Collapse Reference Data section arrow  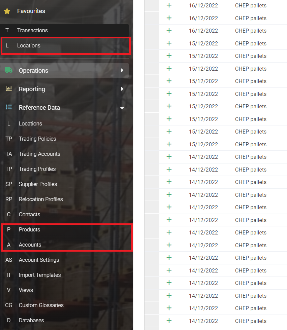pos(122,108)
